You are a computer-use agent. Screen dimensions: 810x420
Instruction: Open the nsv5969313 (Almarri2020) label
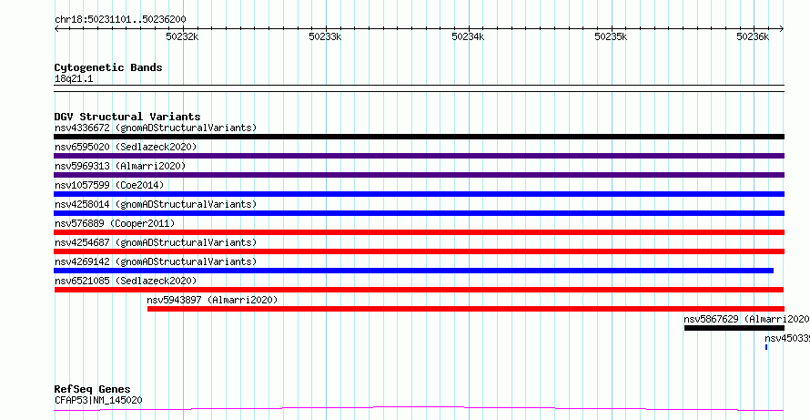click(x=120, y=166)
